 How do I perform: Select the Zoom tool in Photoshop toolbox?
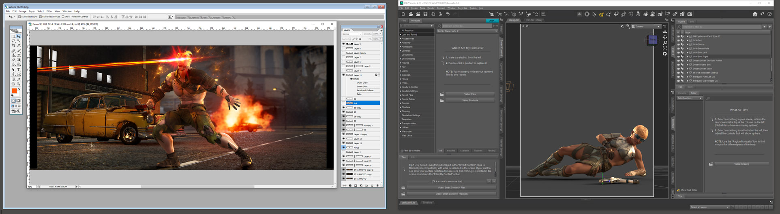(x=19, y=84)
